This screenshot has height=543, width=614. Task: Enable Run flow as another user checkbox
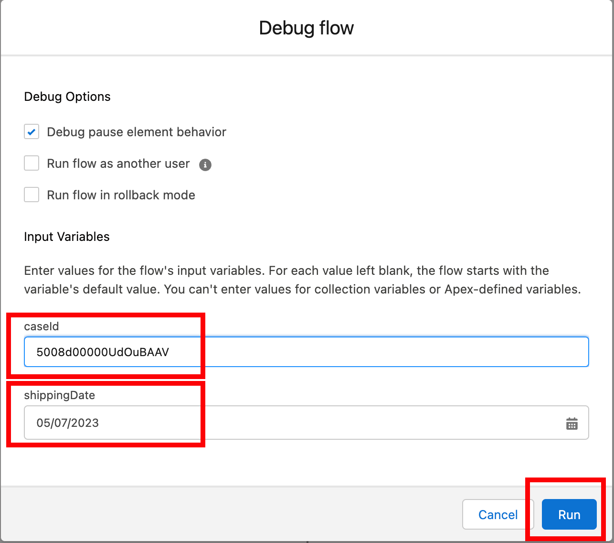tap(32, 163)
